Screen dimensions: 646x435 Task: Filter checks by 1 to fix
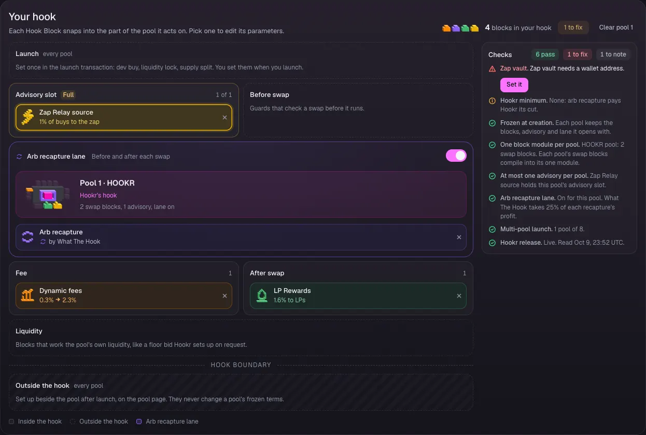pos(578,54)
